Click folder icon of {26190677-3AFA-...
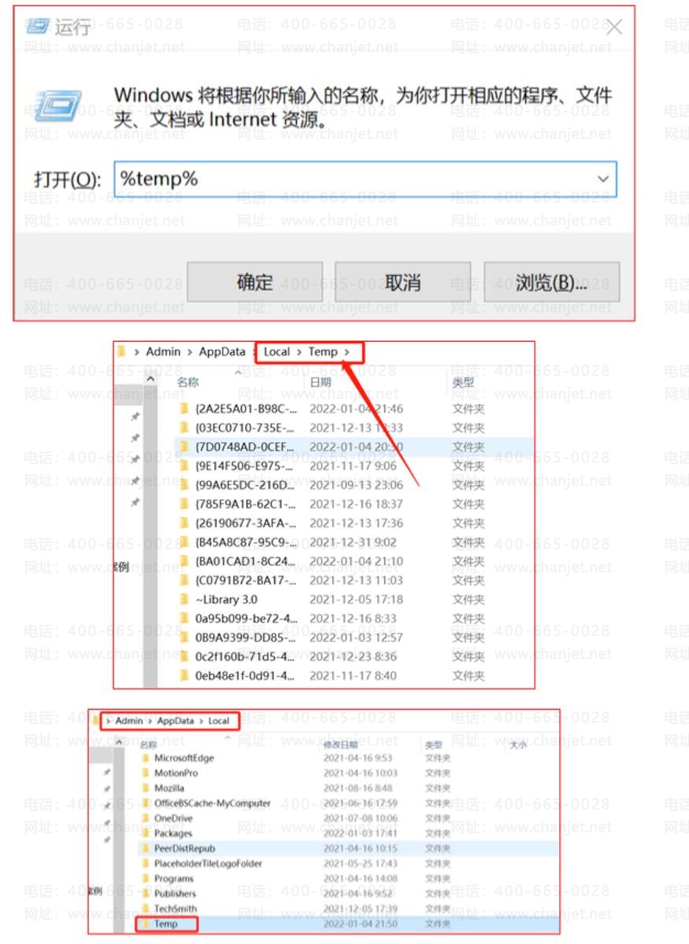This screenshot has width=689, height=944. tap(185, 523)
